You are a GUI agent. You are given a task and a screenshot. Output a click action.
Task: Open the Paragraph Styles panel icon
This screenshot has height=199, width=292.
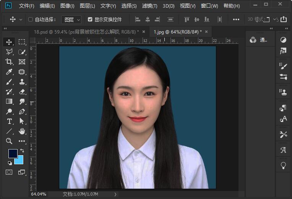[x=283, y=108]
